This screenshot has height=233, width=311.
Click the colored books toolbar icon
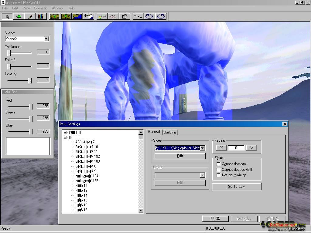(x=40, y=16)
